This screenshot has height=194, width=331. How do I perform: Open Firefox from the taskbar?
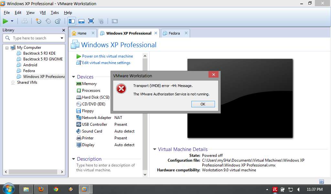[x=41, y=189]
